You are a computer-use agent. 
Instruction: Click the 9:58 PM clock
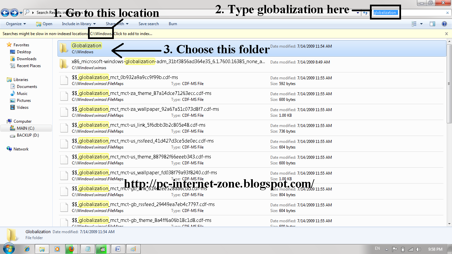(435, 249)
